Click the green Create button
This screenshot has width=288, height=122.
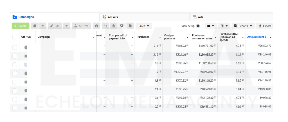[x=20, y=26]
